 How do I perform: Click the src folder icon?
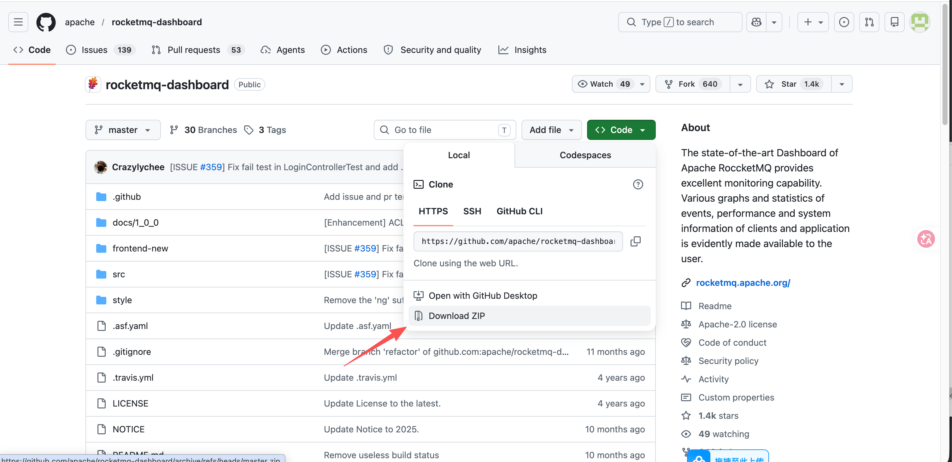[101, 274]
